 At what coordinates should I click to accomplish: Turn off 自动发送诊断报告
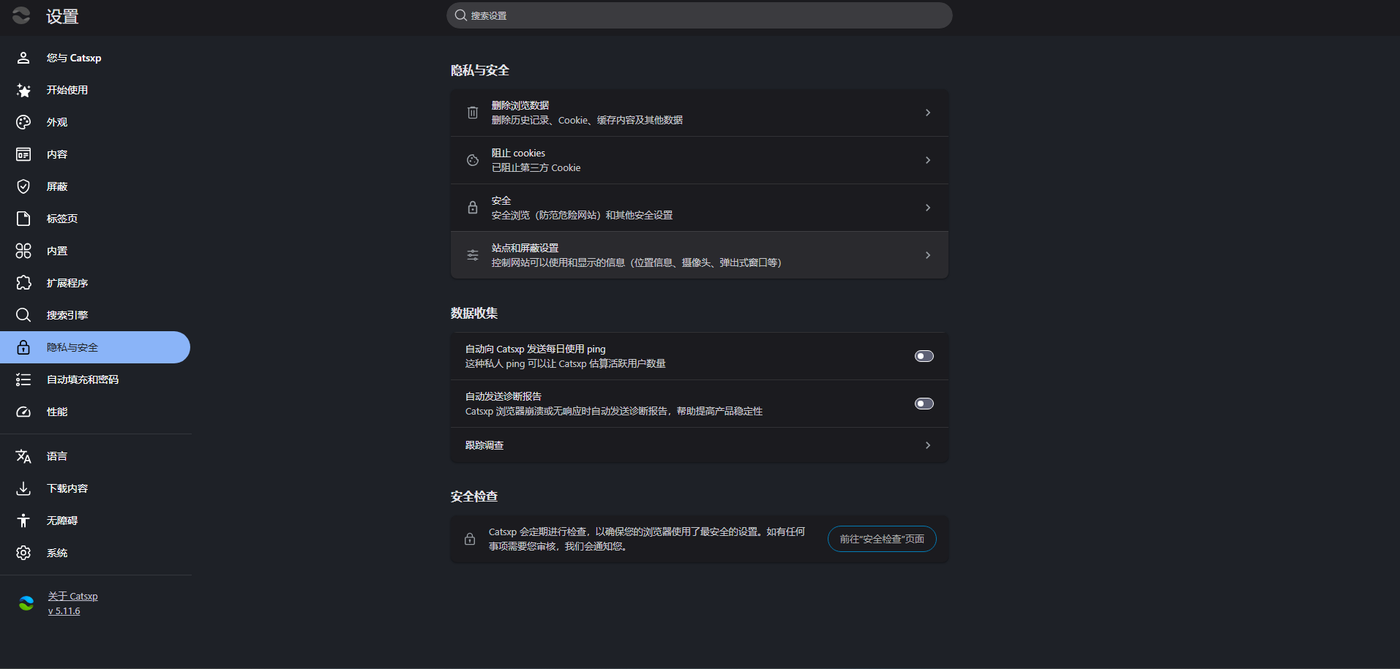pos(924,403)
